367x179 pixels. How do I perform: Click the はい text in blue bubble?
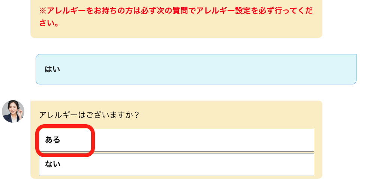pyautogui.click(x=52, y=69)
